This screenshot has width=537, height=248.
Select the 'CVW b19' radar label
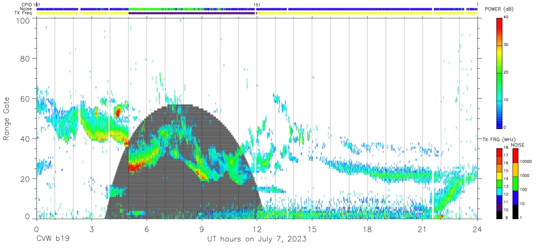(52, 239)
